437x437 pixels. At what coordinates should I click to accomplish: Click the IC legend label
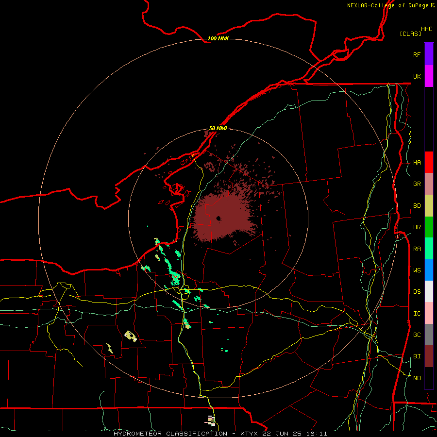click(417, 314)
